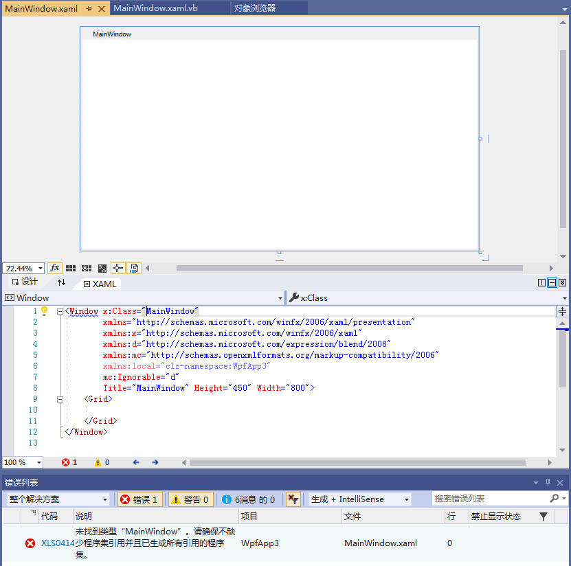Toggle display of warnings in error list

(191, 499)
